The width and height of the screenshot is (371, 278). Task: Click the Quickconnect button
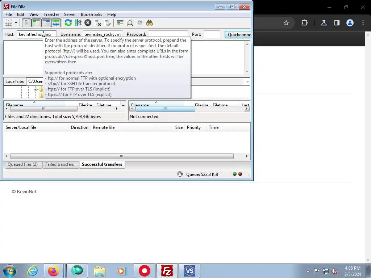click(x=238, y=34)
